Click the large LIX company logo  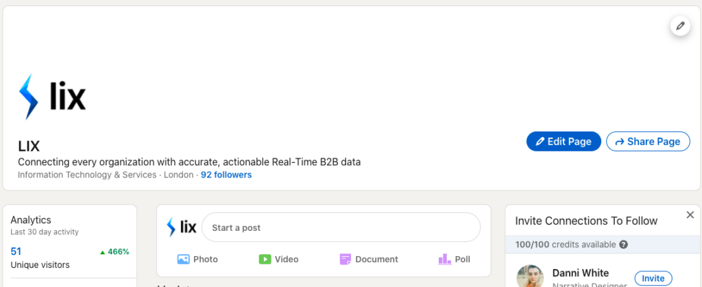coord(53,97)
